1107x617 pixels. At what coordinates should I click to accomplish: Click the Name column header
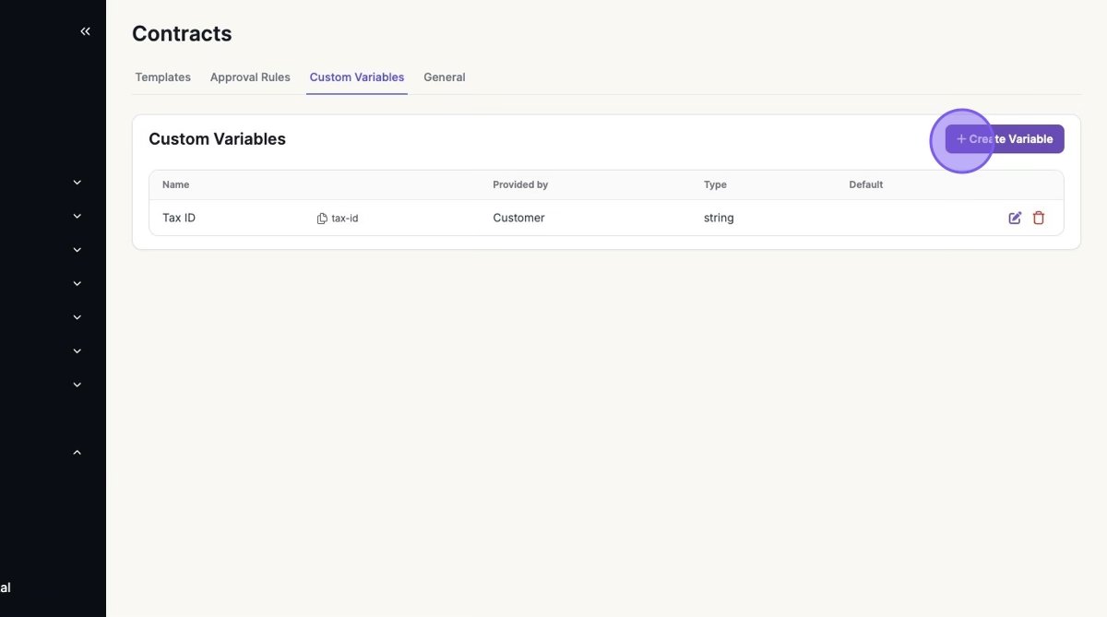(x=176, y=184)
